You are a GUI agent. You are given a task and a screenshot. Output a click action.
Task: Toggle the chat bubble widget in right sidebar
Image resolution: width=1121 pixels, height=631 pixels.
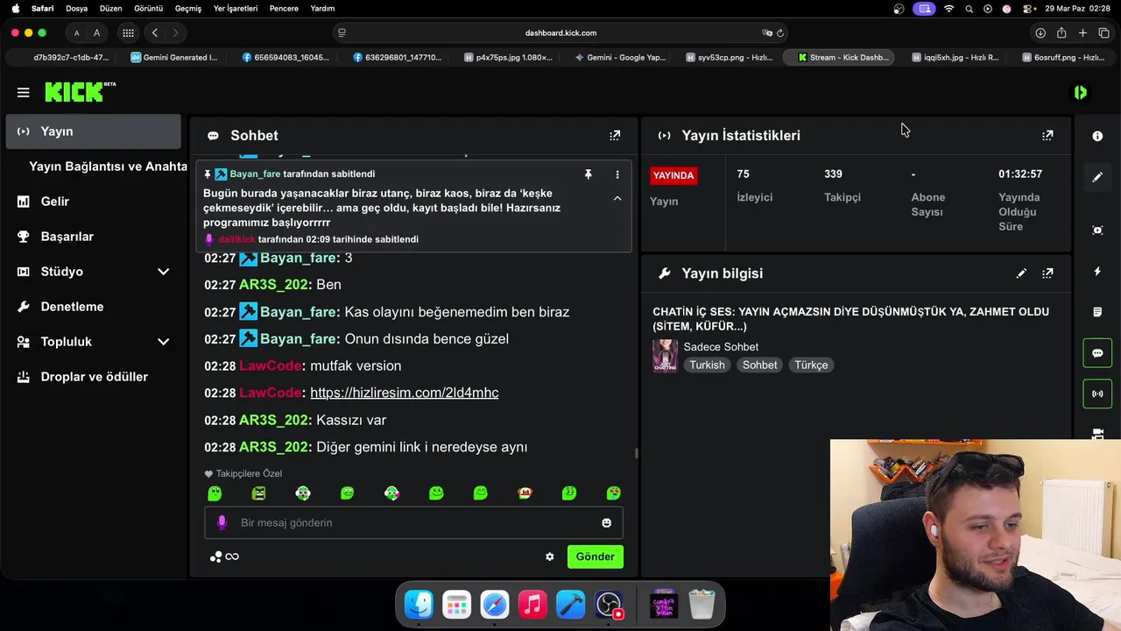pyautogui.click(x=1097, y=353)
